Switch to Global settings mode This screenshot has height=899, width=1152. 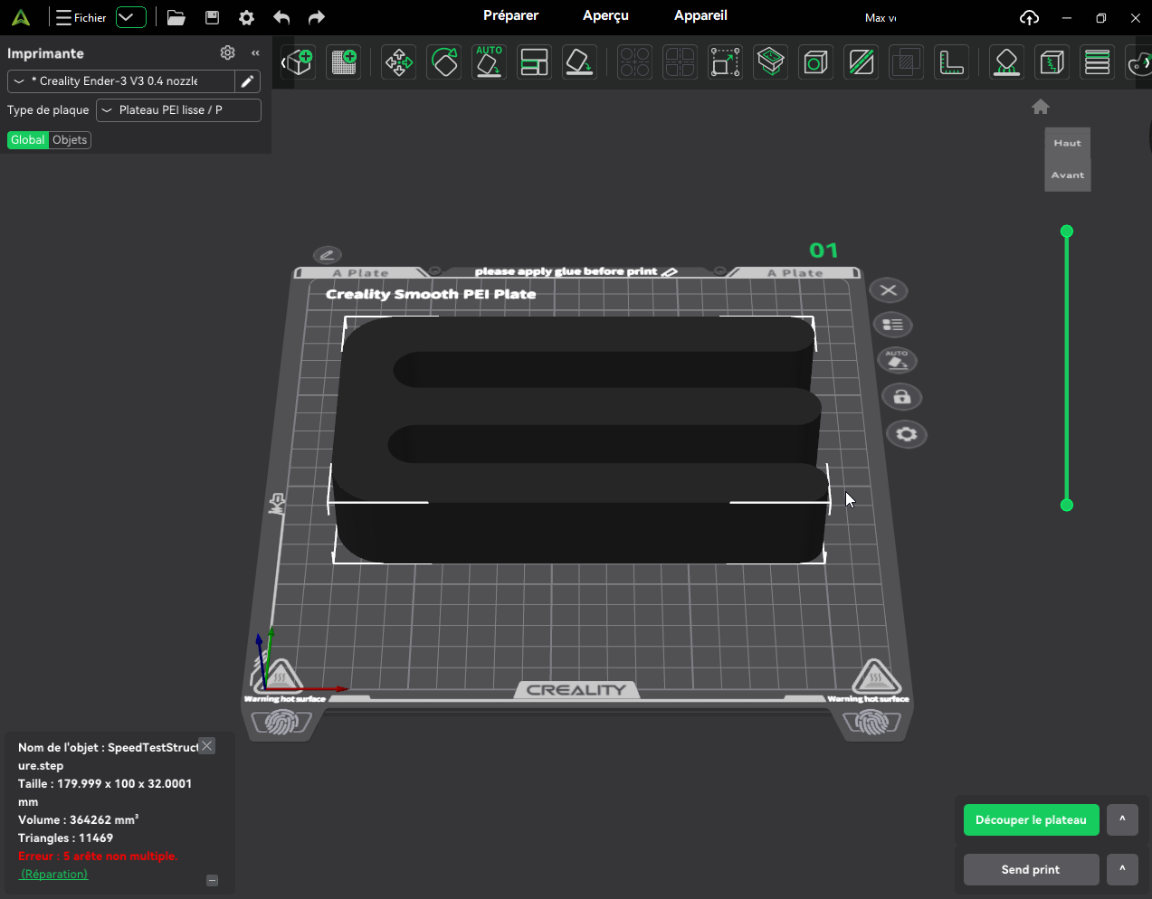tap(27, 140)
